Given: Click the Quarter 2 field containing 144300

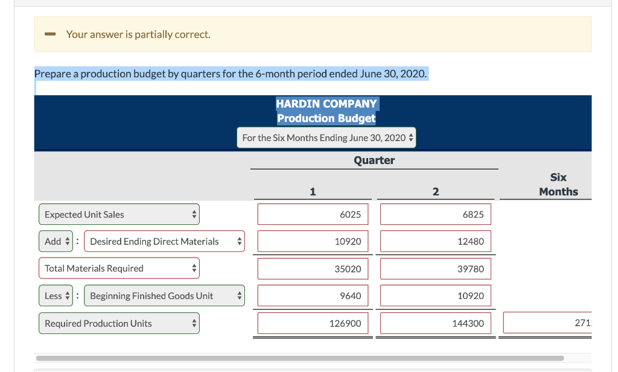Looking at the screenshot, I should [436, 323].
